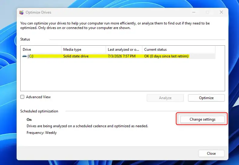239x165 pixels.
Task: Open Change settings for scheduled optimization
Action: point(202,119)
